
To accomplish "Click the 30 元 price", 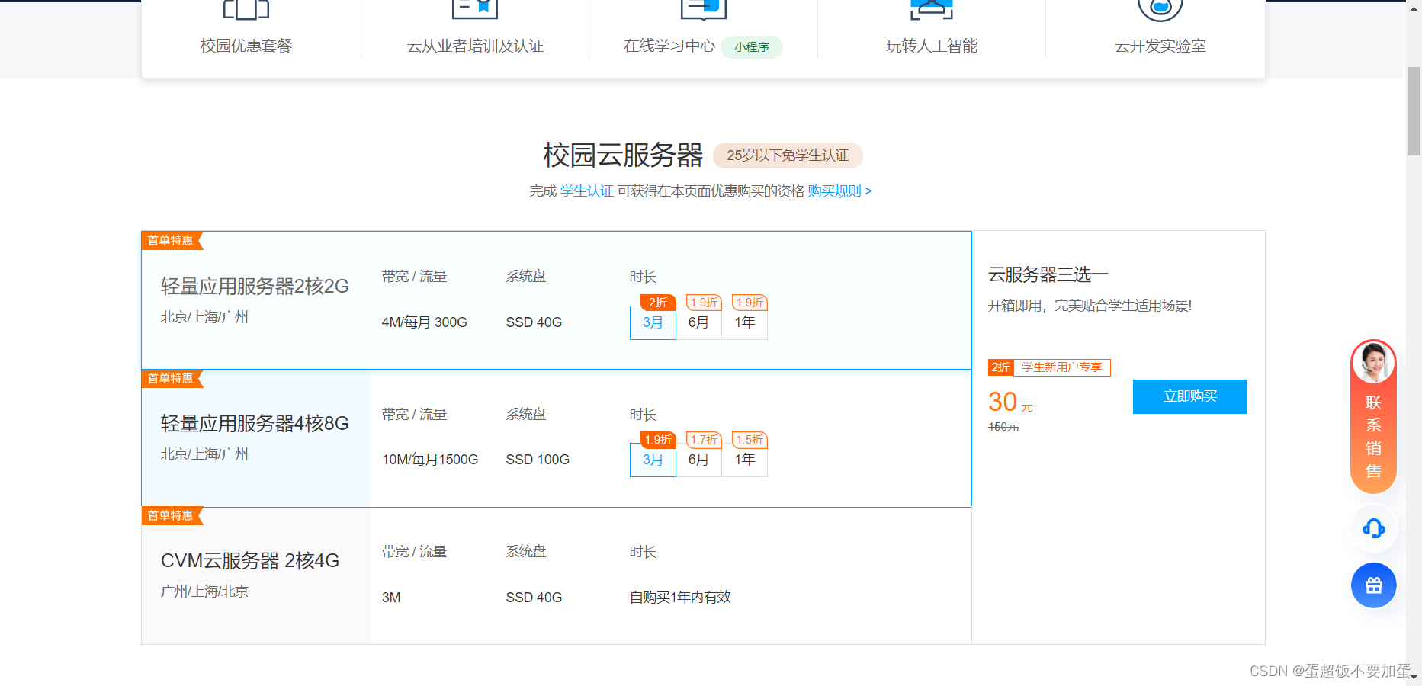I will click(x=1011, y=402).
